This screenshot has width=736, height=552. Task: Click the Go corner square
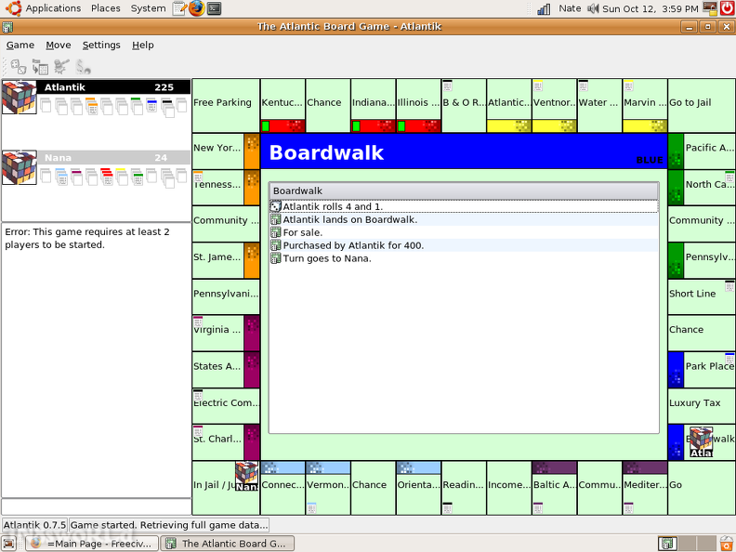702,488
